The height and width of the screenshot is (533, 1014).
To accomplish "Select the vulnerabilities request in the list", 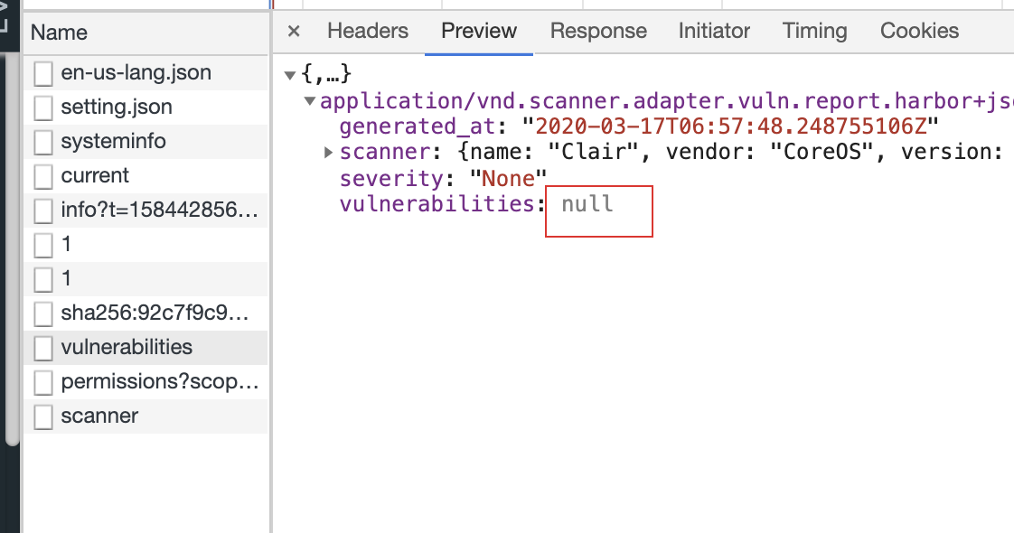I will [127, 347].
